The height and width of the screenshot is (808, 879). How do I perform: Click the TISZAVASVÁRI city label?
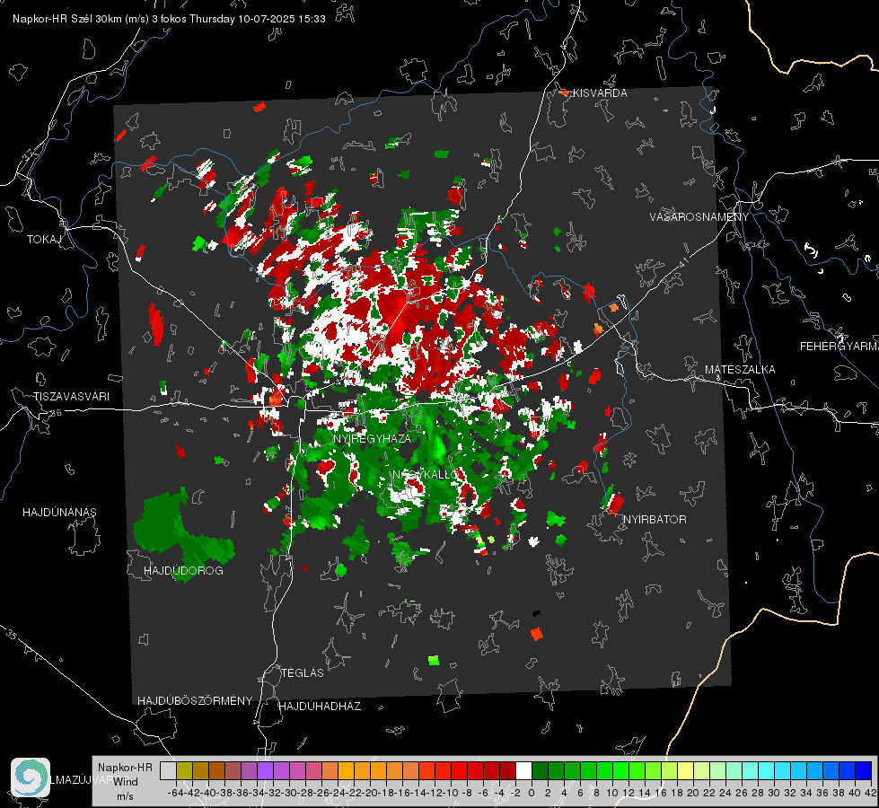pos(71,397)
